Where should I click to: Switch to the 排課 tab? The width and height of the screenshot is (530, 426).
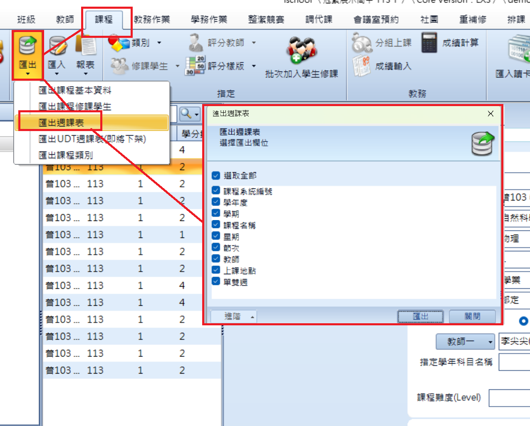[516, 20]
